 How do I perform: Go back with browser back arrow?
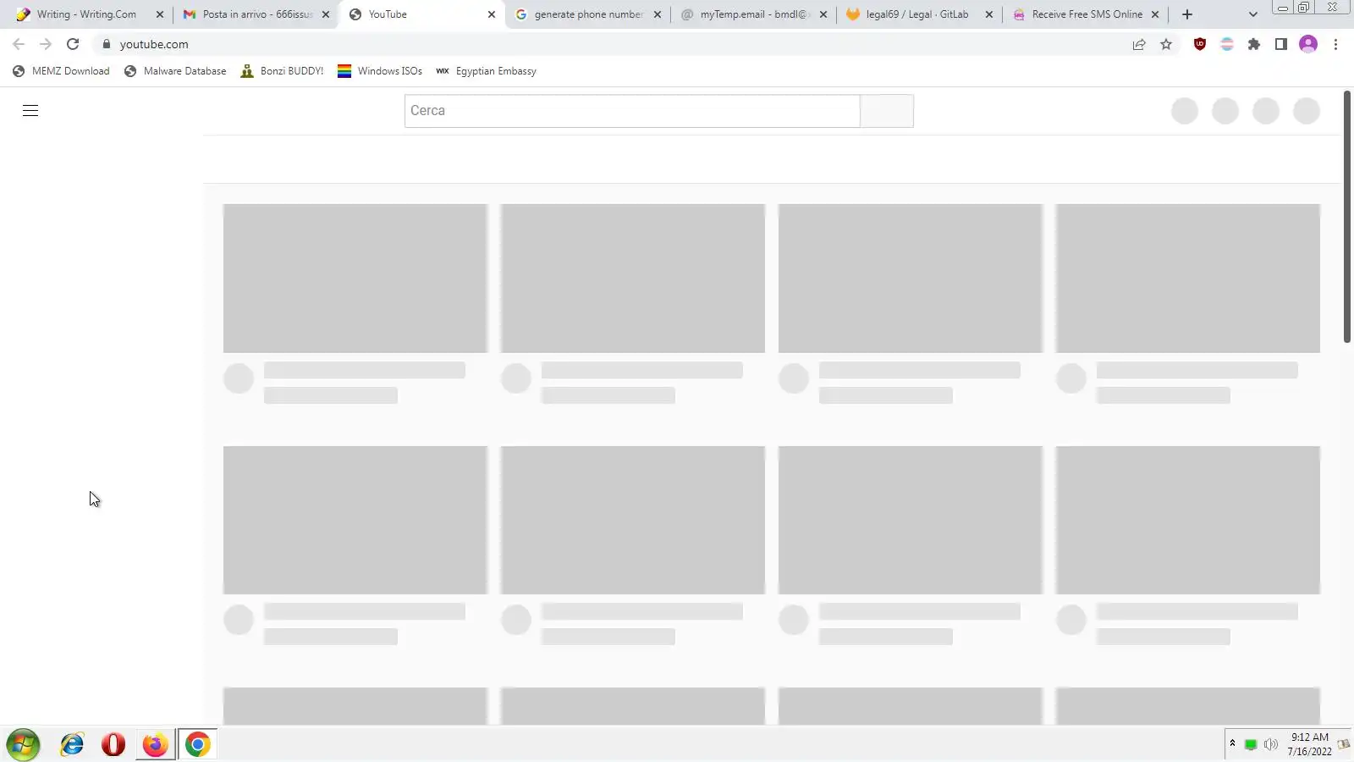(x=19, y=44)
